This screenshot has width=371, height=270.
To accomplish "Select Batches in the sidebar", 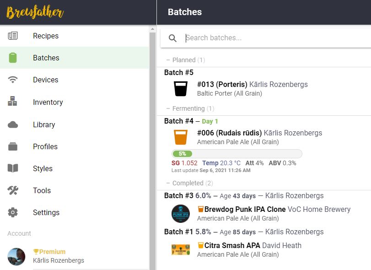I will click(x=75, y=58).
